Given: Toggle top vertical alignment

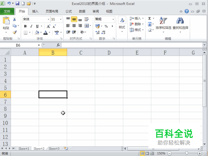Looking at the screenshot, I should 68,19.
